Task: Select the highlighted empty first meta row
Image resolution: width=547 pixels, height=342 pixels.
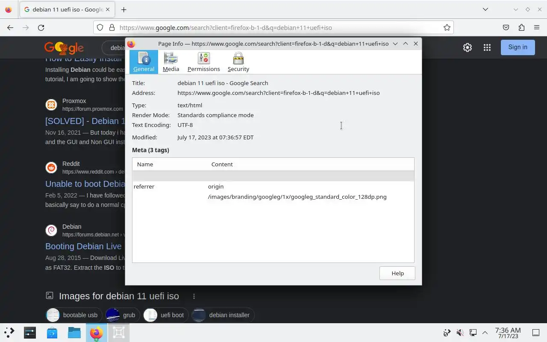Action: (x=273, y=176)
